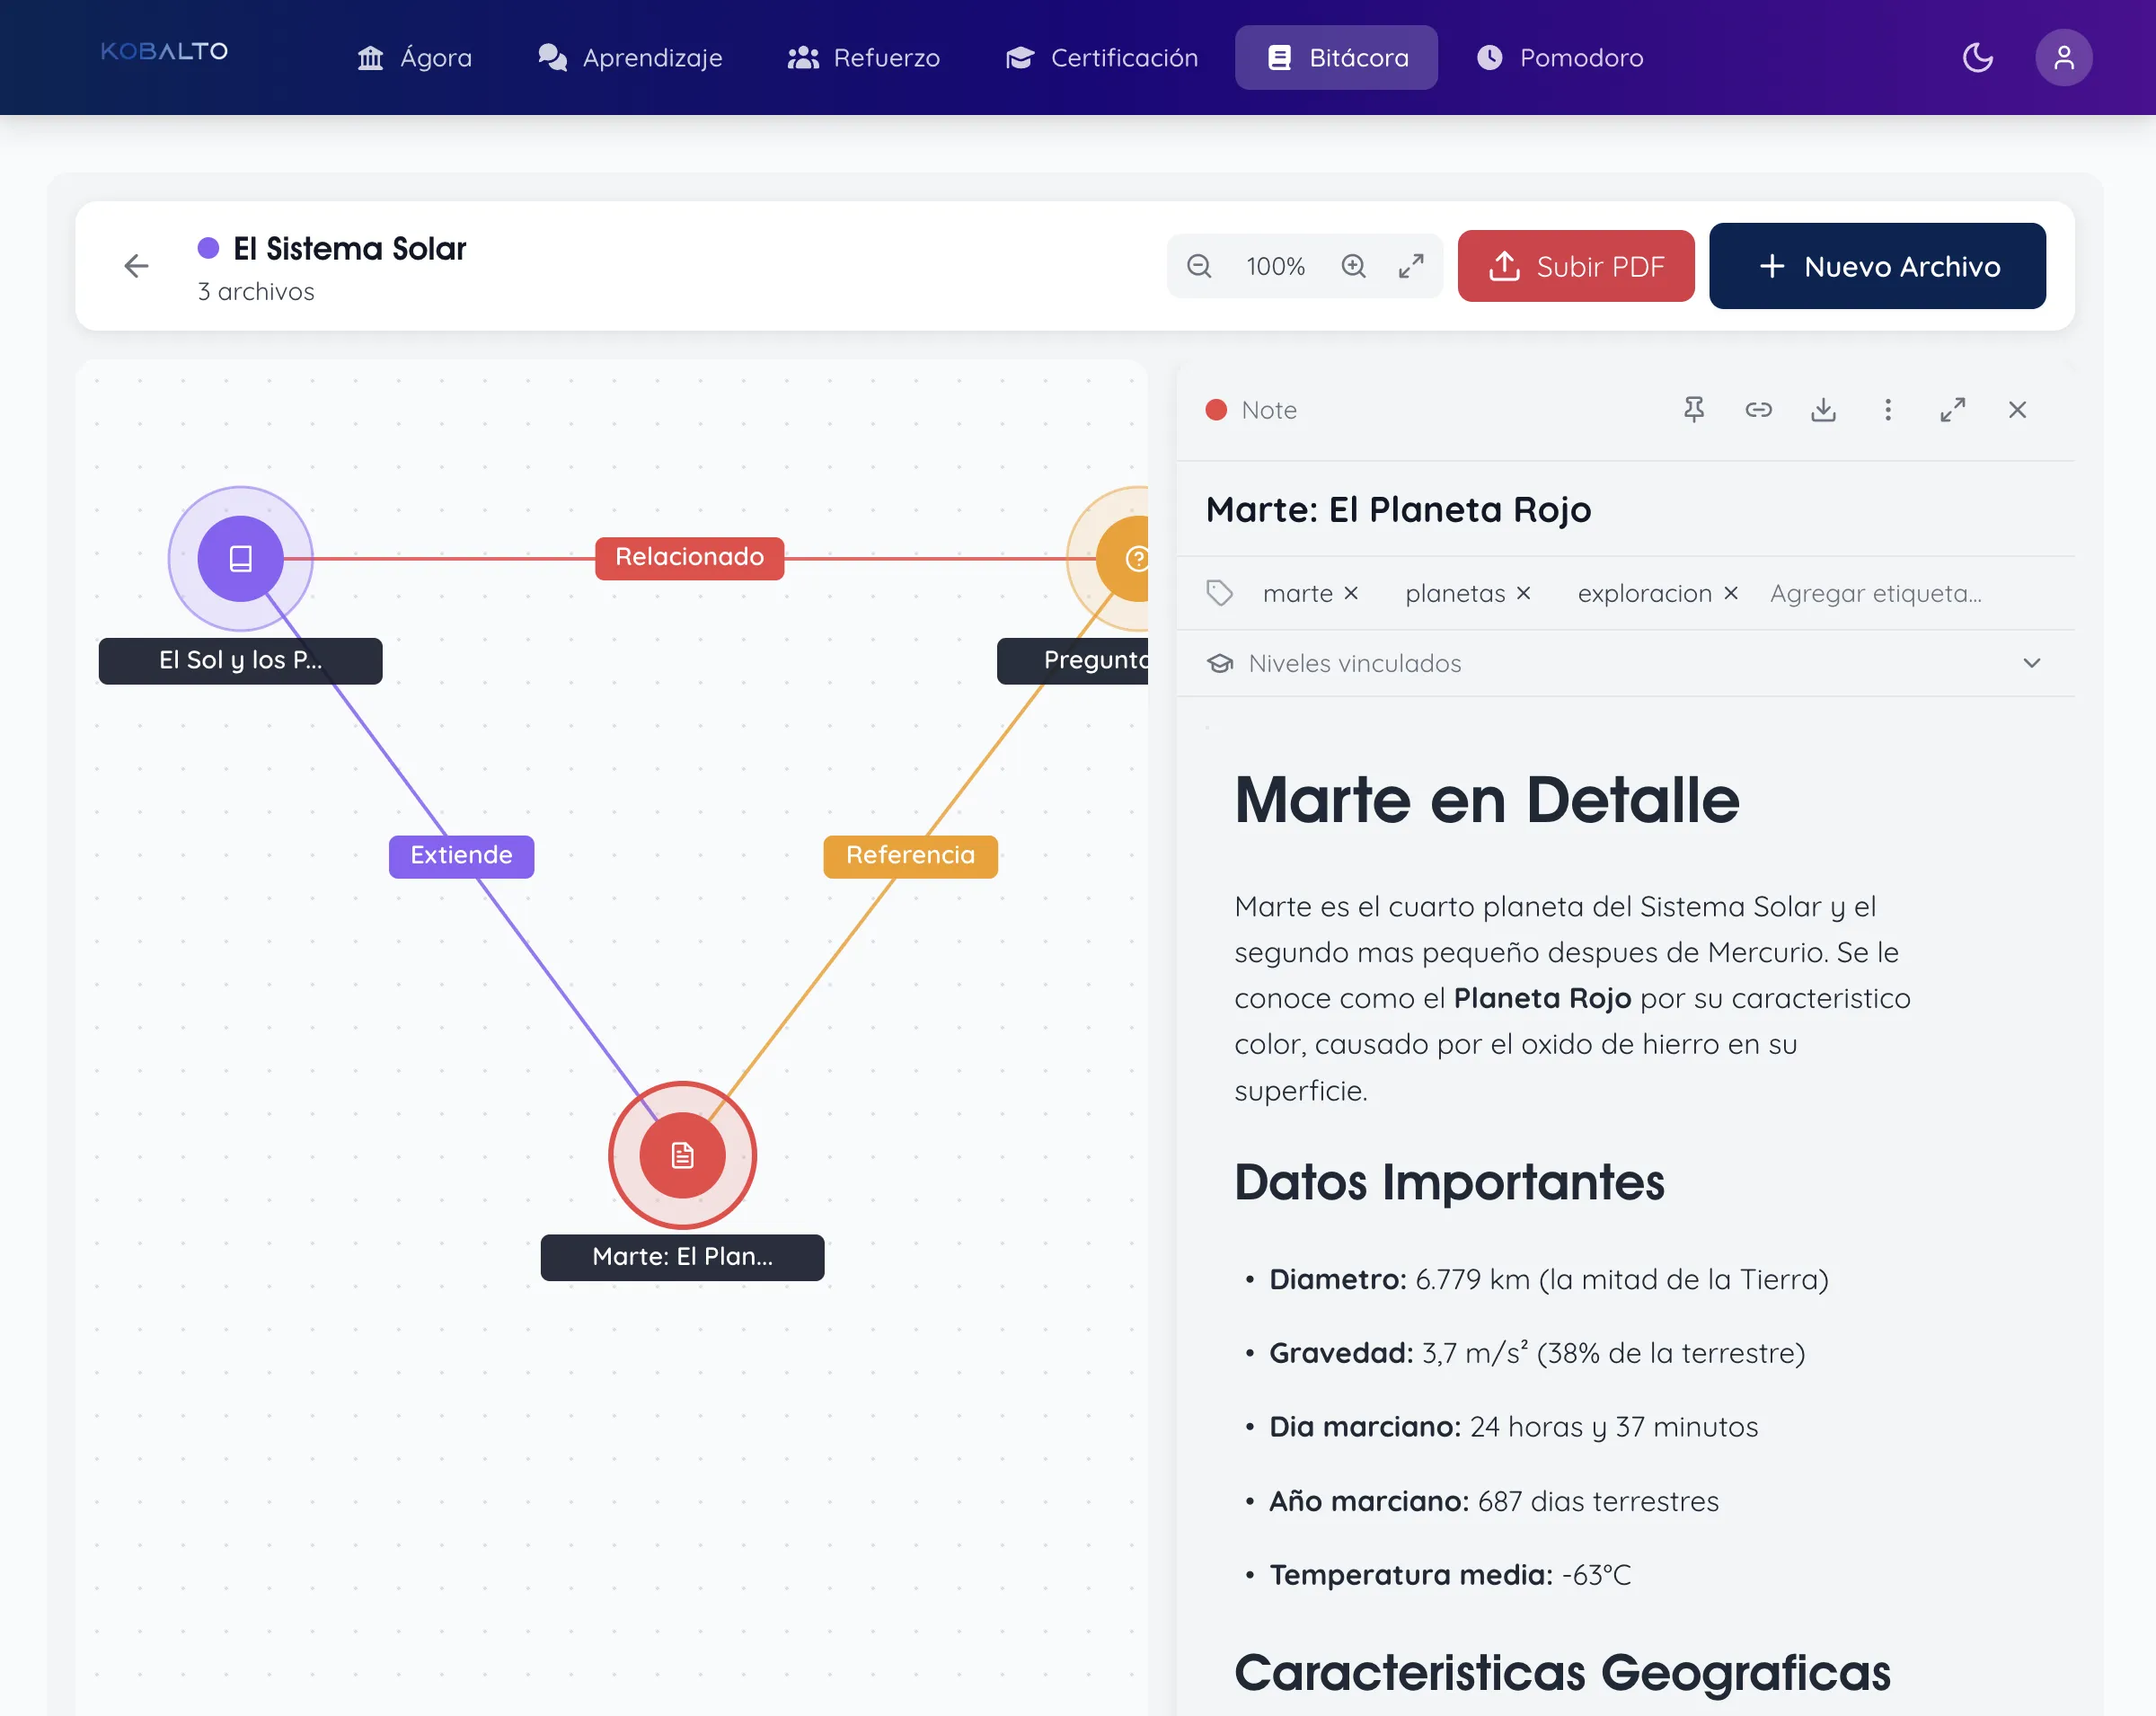Download the Marte note
Viewport: 2156px width, 1716px height.
click(x=1823, y=410)
